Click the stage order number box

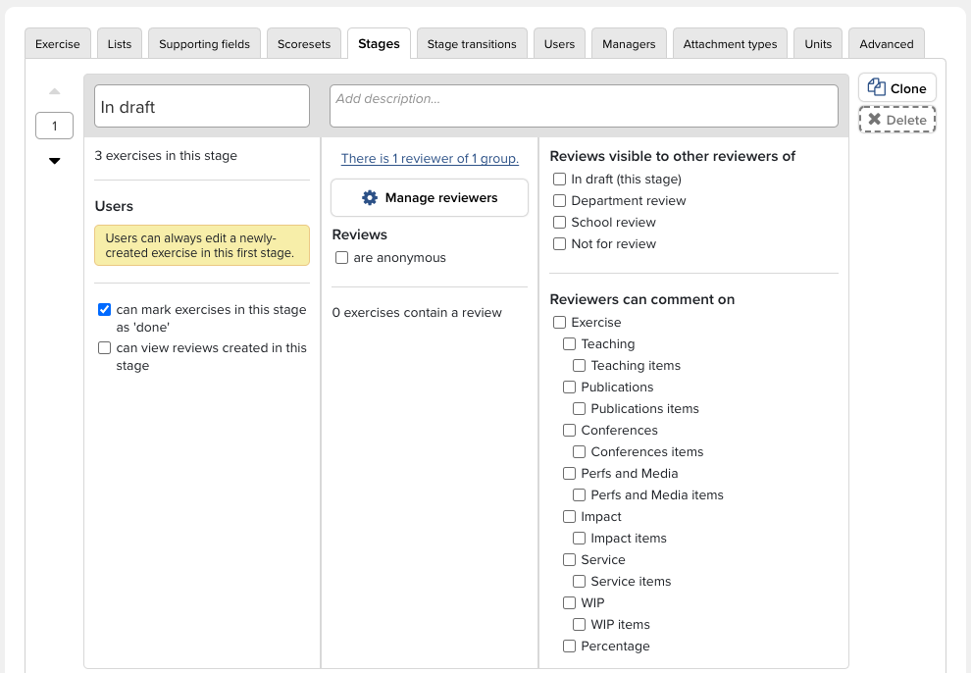coord(55,126)
